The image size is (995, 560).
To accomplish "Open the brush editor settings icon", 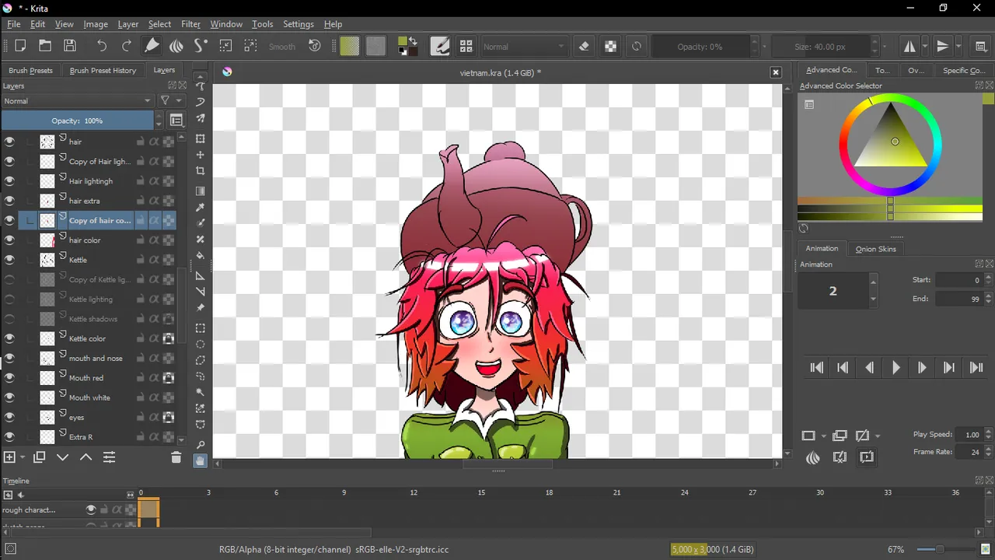I will click(440, 46).
